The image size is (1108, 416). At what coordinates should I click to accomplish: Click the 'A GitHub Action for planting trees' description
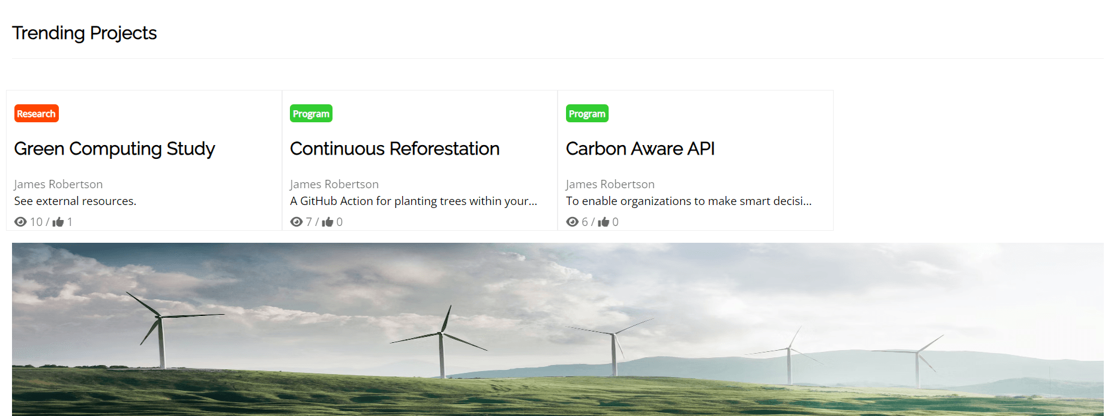point(413,201)
